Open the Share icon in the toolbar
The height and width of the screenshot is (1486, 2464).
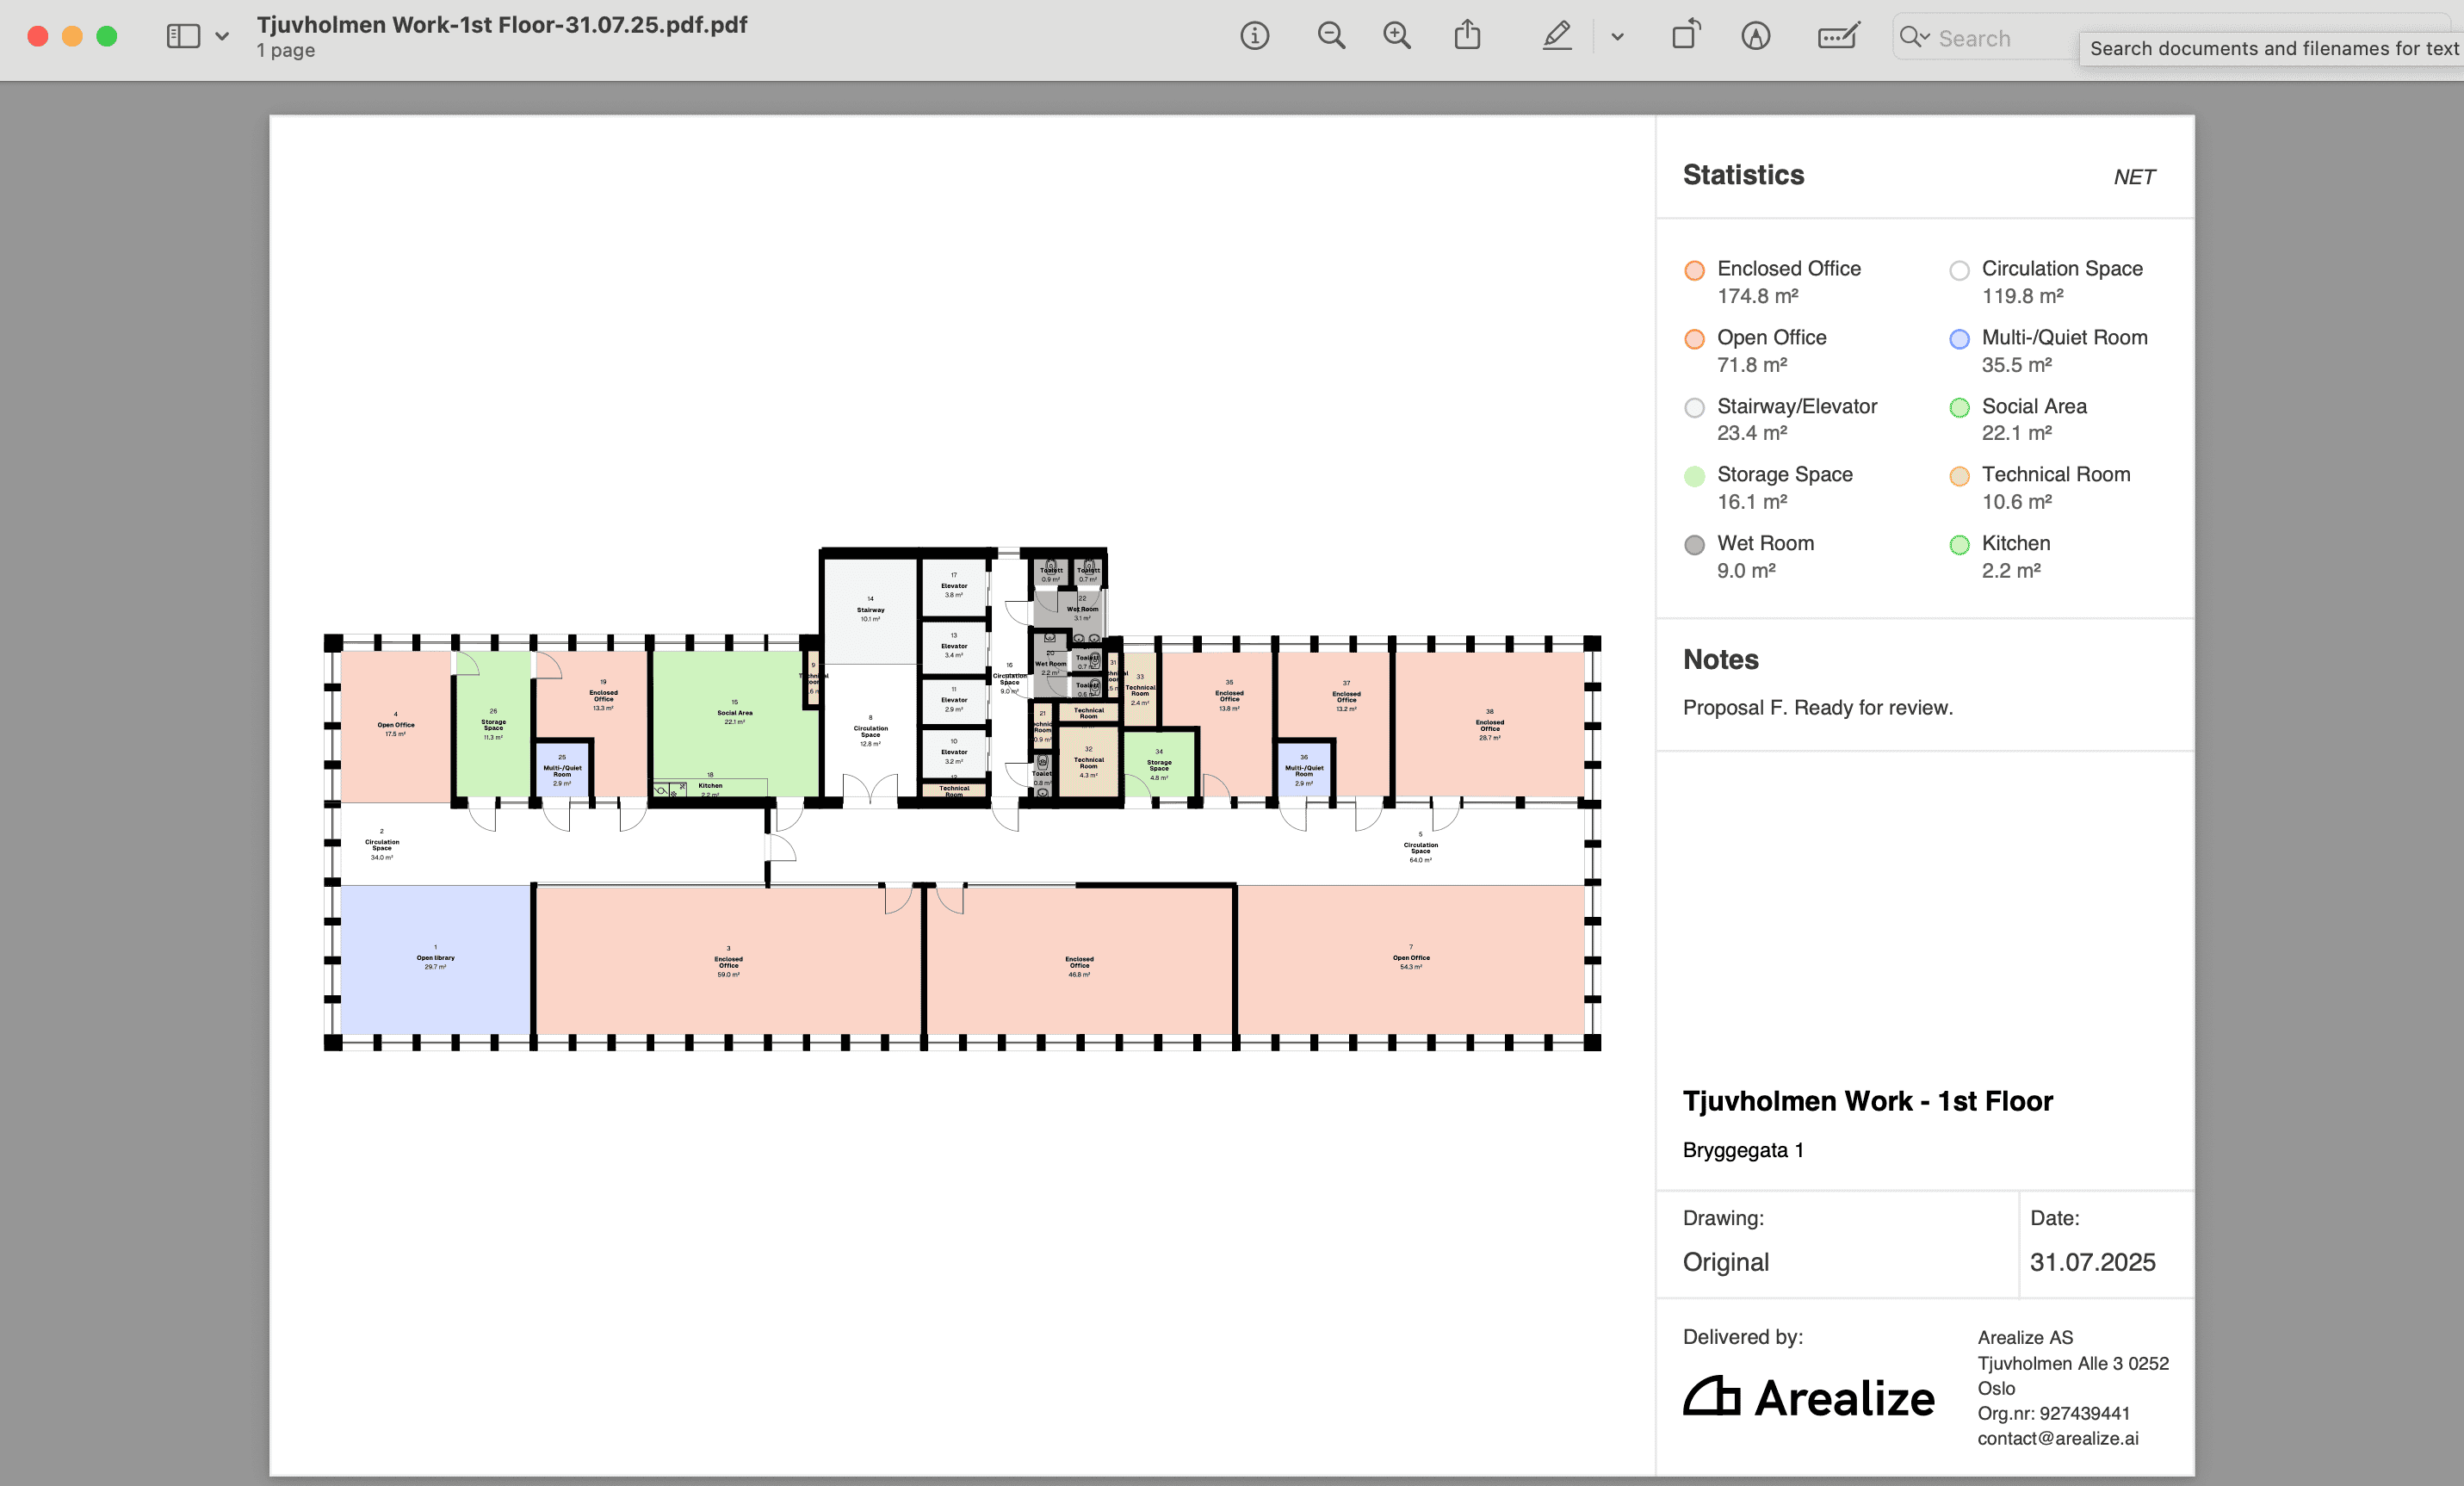click(x=1467, y=35)
